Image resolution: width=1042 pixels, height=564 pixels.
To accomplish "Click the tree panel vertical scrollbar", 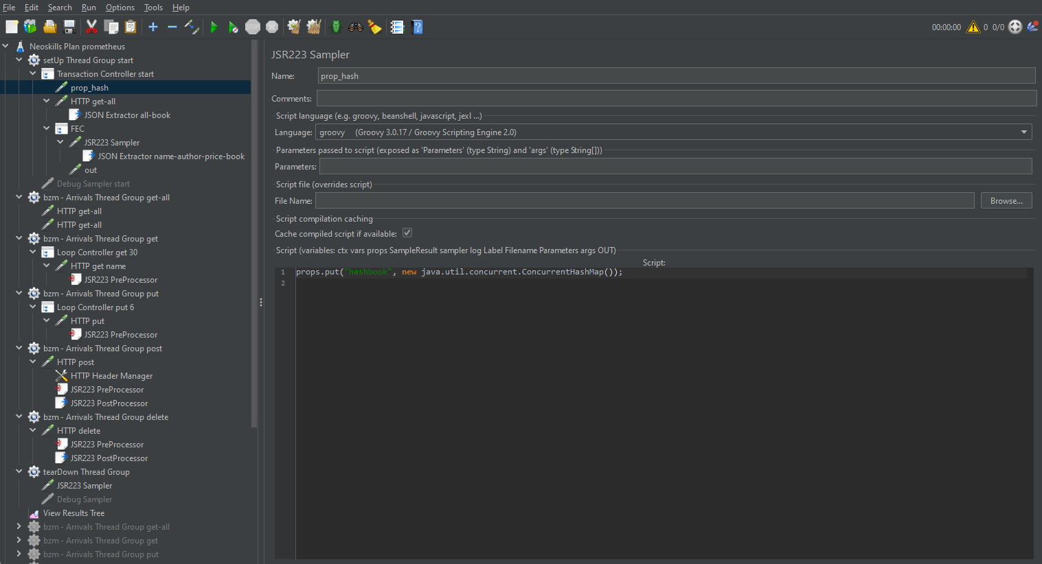I will coord(254,233).
